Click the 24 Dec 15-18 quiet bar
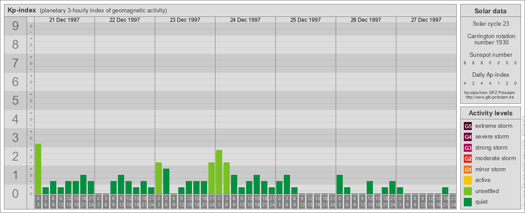The image size is (525, 213). (256, 184)
